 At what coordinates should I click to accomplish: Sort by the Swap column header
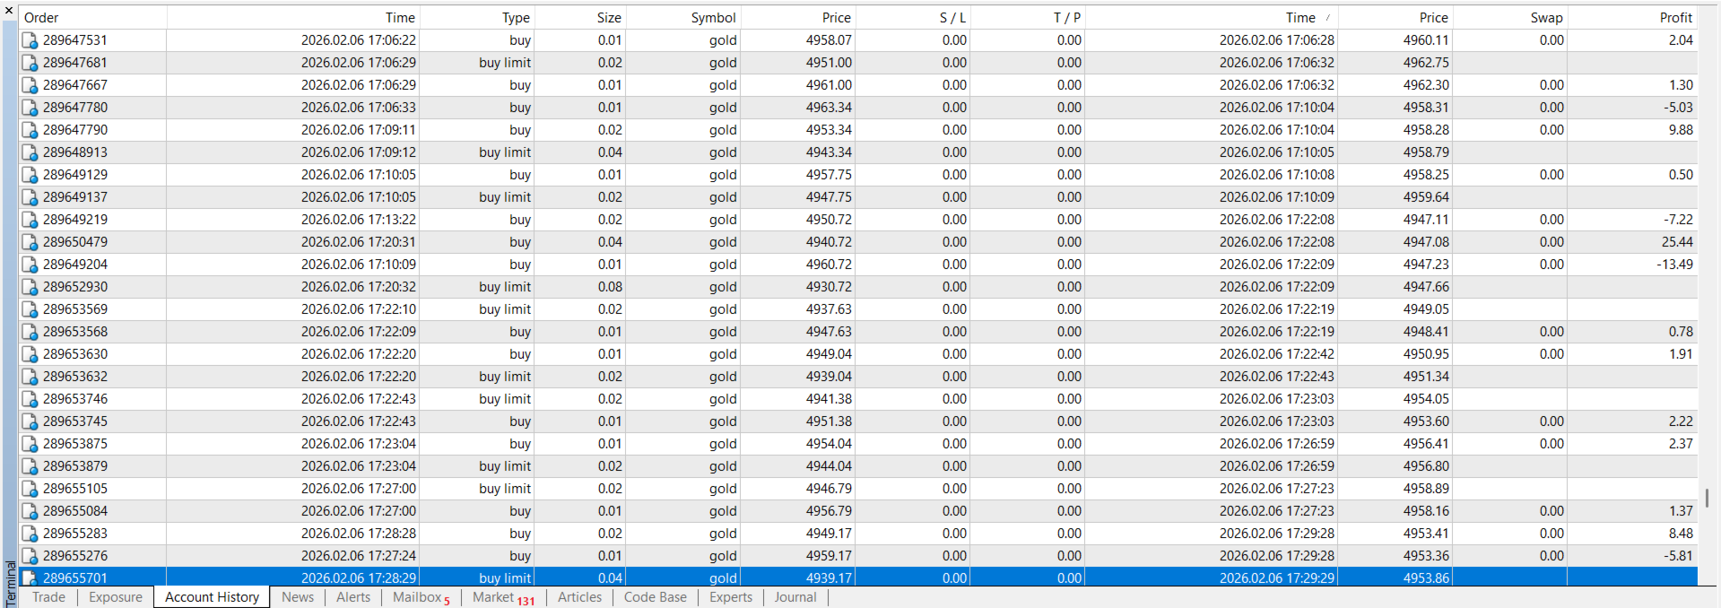tap(1509, 18)
